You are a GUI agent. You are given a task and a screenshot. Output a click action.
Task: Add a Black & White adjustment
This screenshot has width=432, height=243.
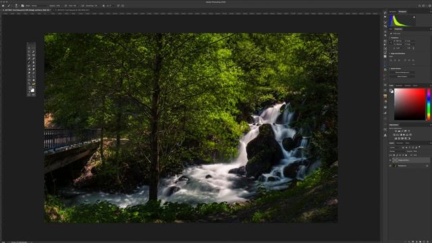(x=401, y=135)
